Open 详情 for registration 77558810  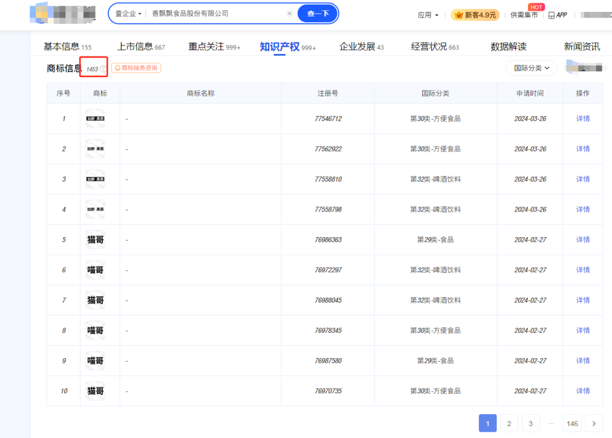coord(583,179)
